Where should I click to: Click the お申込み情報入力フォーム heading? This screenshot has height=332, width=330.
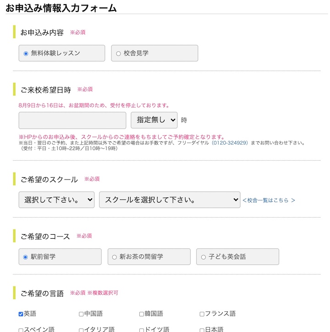click(61, 8)
